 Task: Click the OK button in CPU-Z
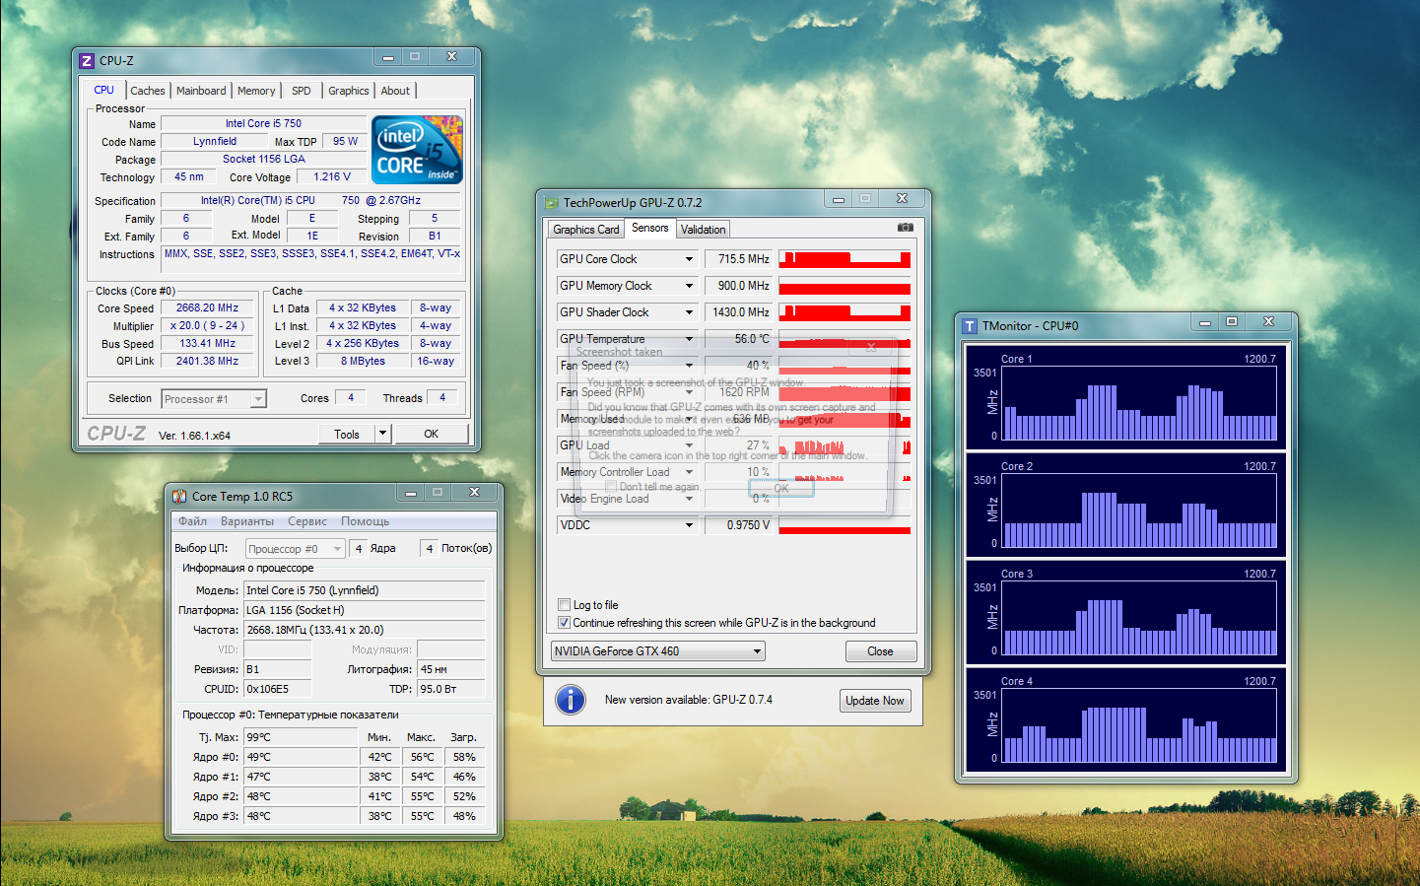[431, 434]
